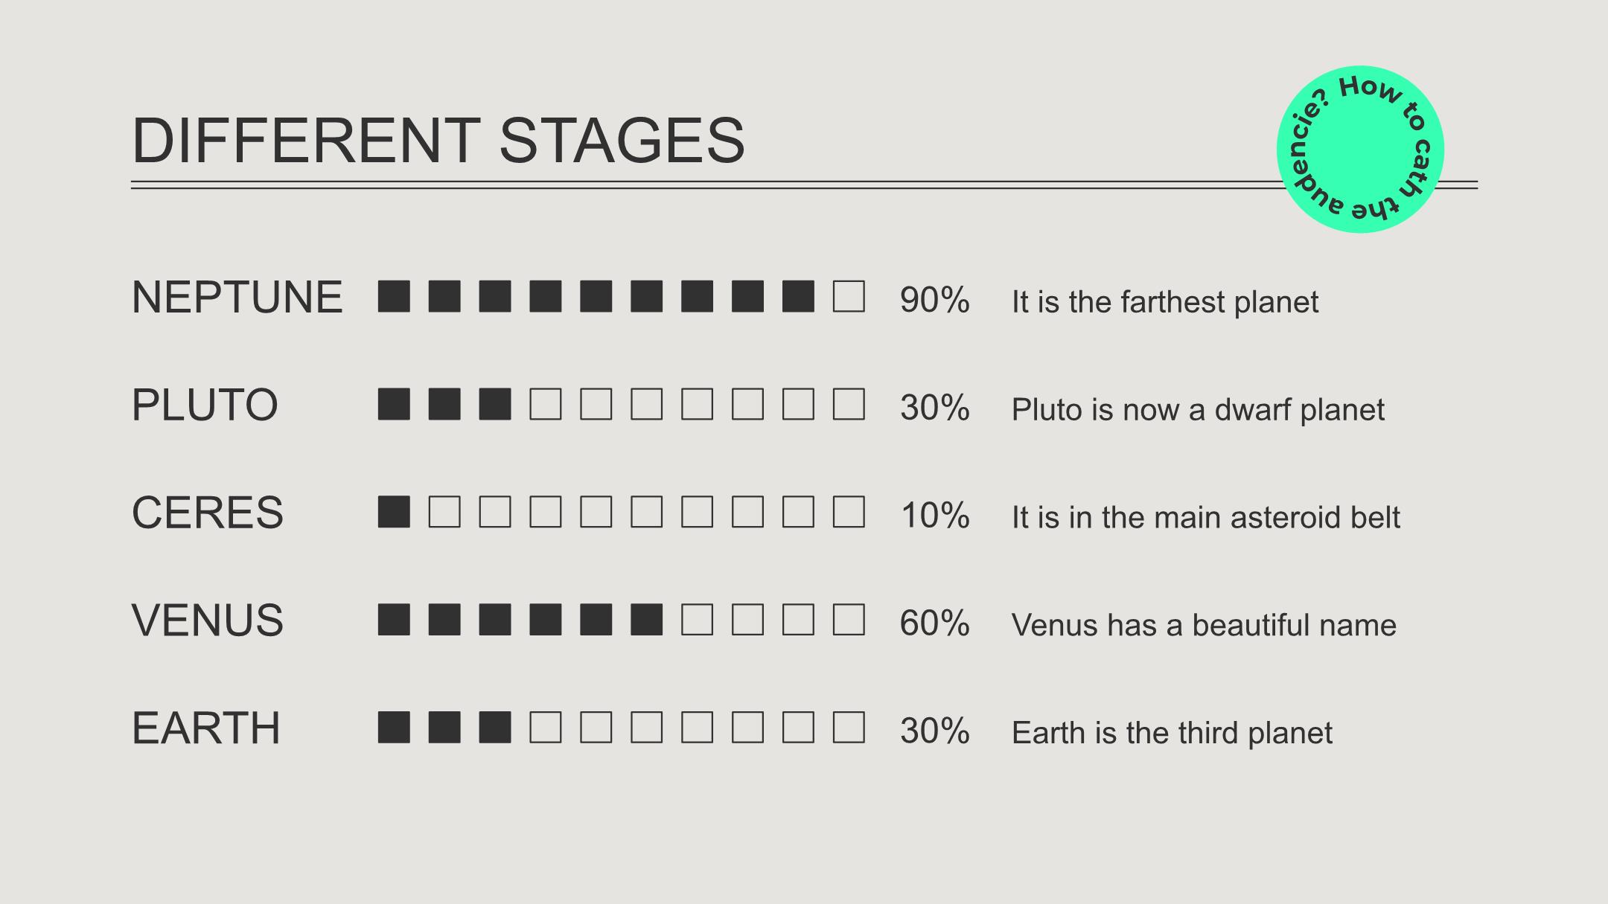
Task: Click the first filled square in Earth row
Action: [x=394, y=728]
